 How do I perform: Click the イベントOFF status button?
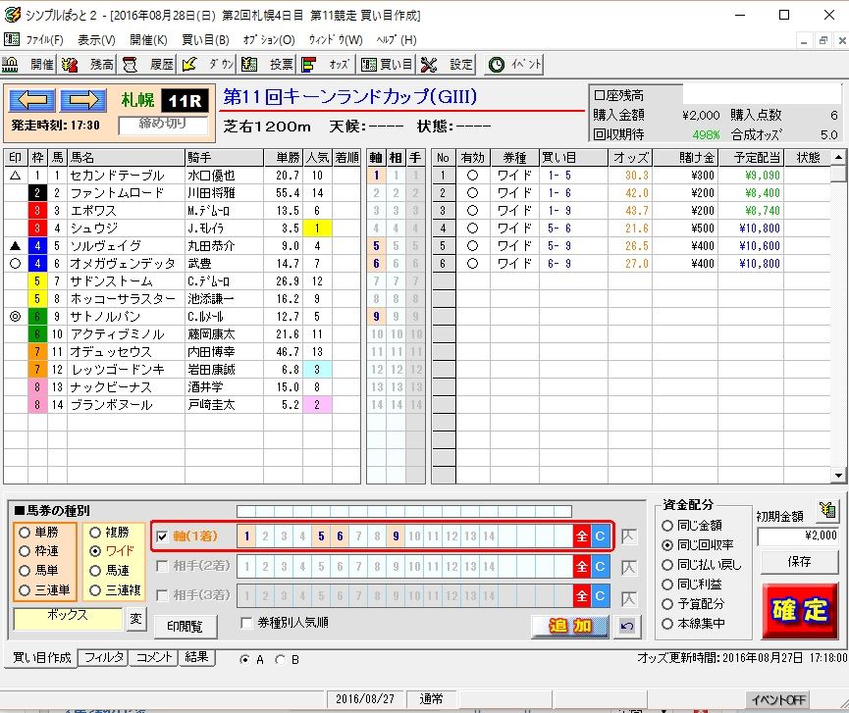pyautogui.click(x=778, y=700)
